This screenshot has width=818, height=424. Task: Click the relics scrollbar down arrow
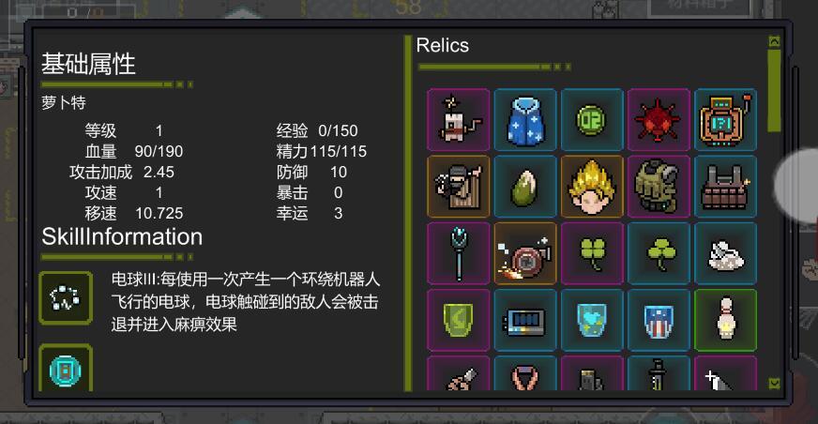point(774,384)
